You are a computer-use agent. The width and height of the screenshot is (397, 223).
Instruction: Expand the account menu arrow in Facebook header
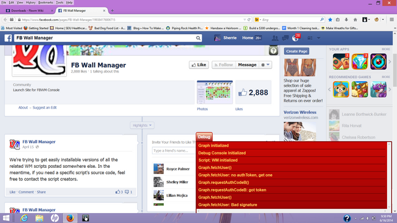(x=318, y=38)
